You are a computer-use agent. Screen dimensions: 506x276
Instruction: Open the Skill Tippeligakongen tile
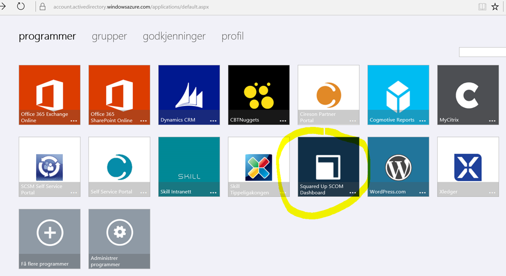tap(258, 167)
